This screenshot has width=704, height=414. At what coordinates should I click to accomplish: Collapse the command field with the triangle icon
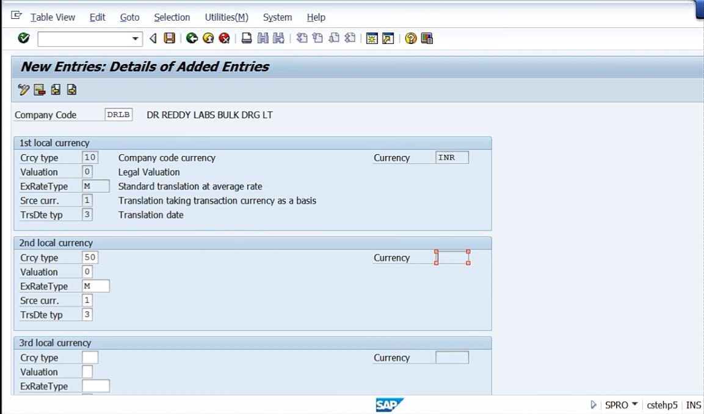click(153, 38)
